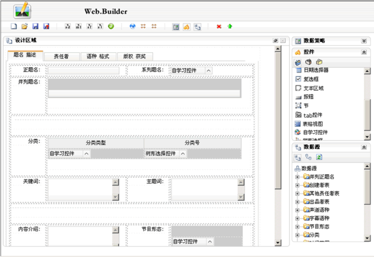Expand the 分类 tree node

click(x=297, y=235)
